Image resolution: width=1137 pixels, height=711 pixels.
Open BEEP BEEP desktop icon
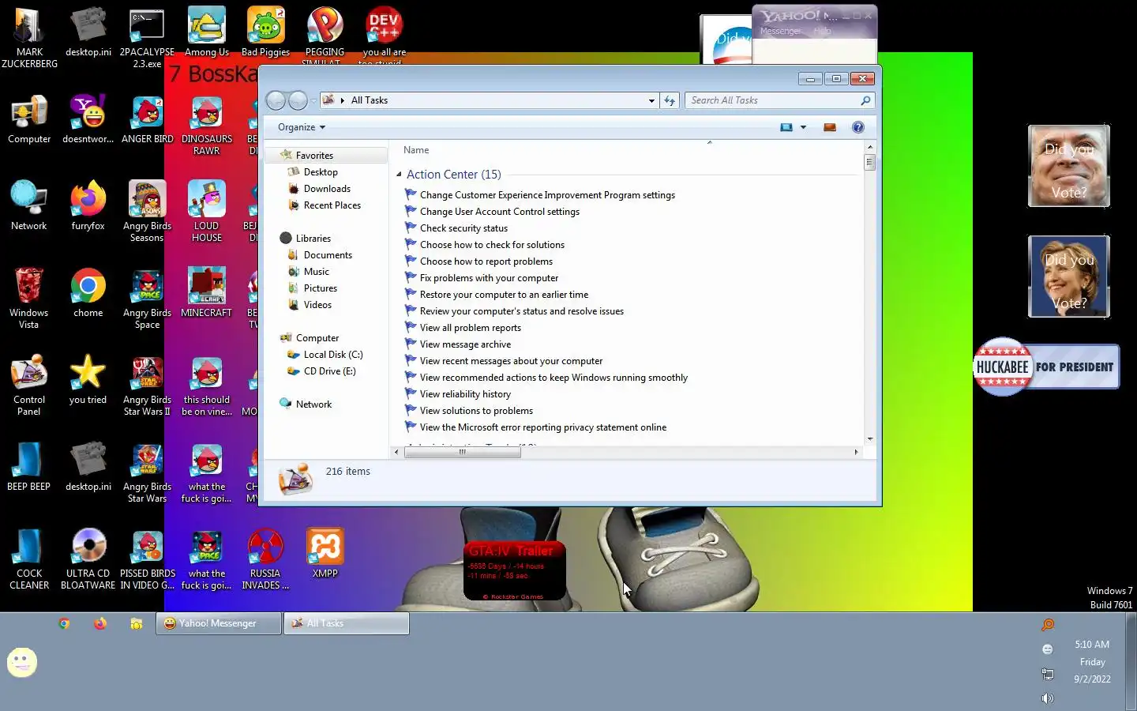tap(29, 468)
